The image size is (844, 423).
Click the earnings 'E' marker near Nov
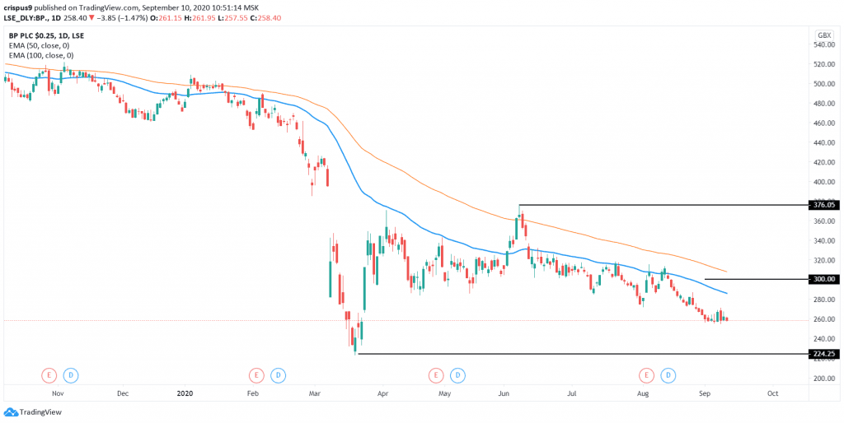49,374
